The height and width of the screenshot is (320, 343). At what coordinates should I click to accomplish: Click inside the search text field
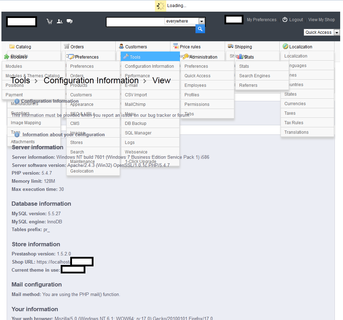point(136,22)
